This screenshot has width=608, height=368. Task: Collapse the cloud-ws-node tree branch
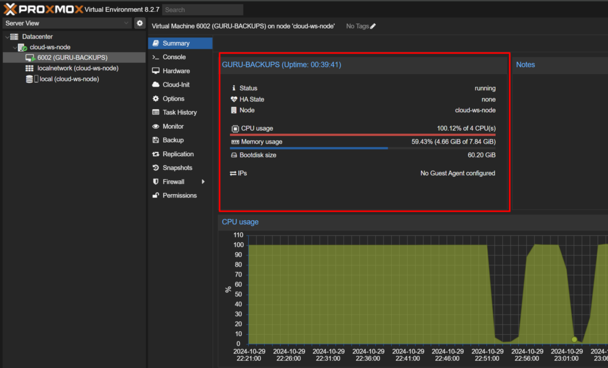15,47
